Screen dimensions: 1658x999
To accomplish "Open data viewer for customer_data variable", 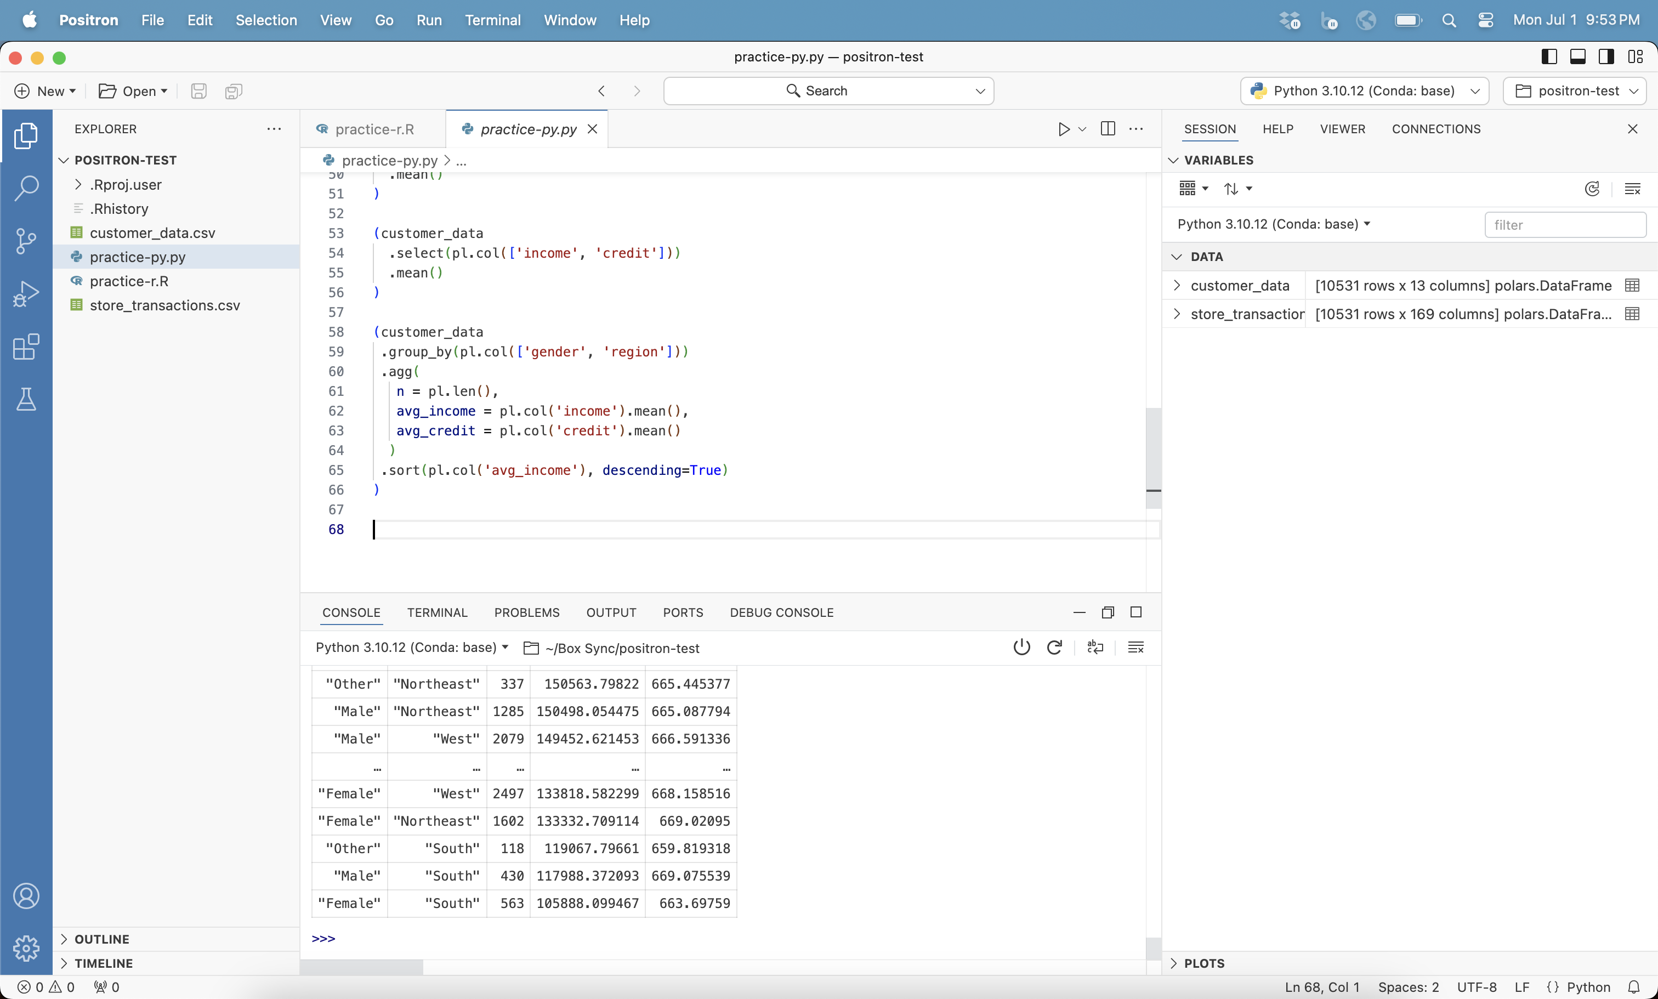I will (x=1632, y=285).
